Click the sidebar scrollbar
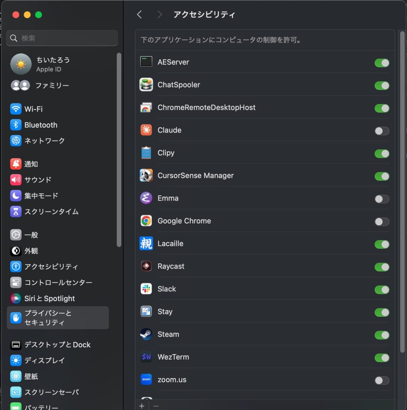407x410 pixels. point(119,150)
